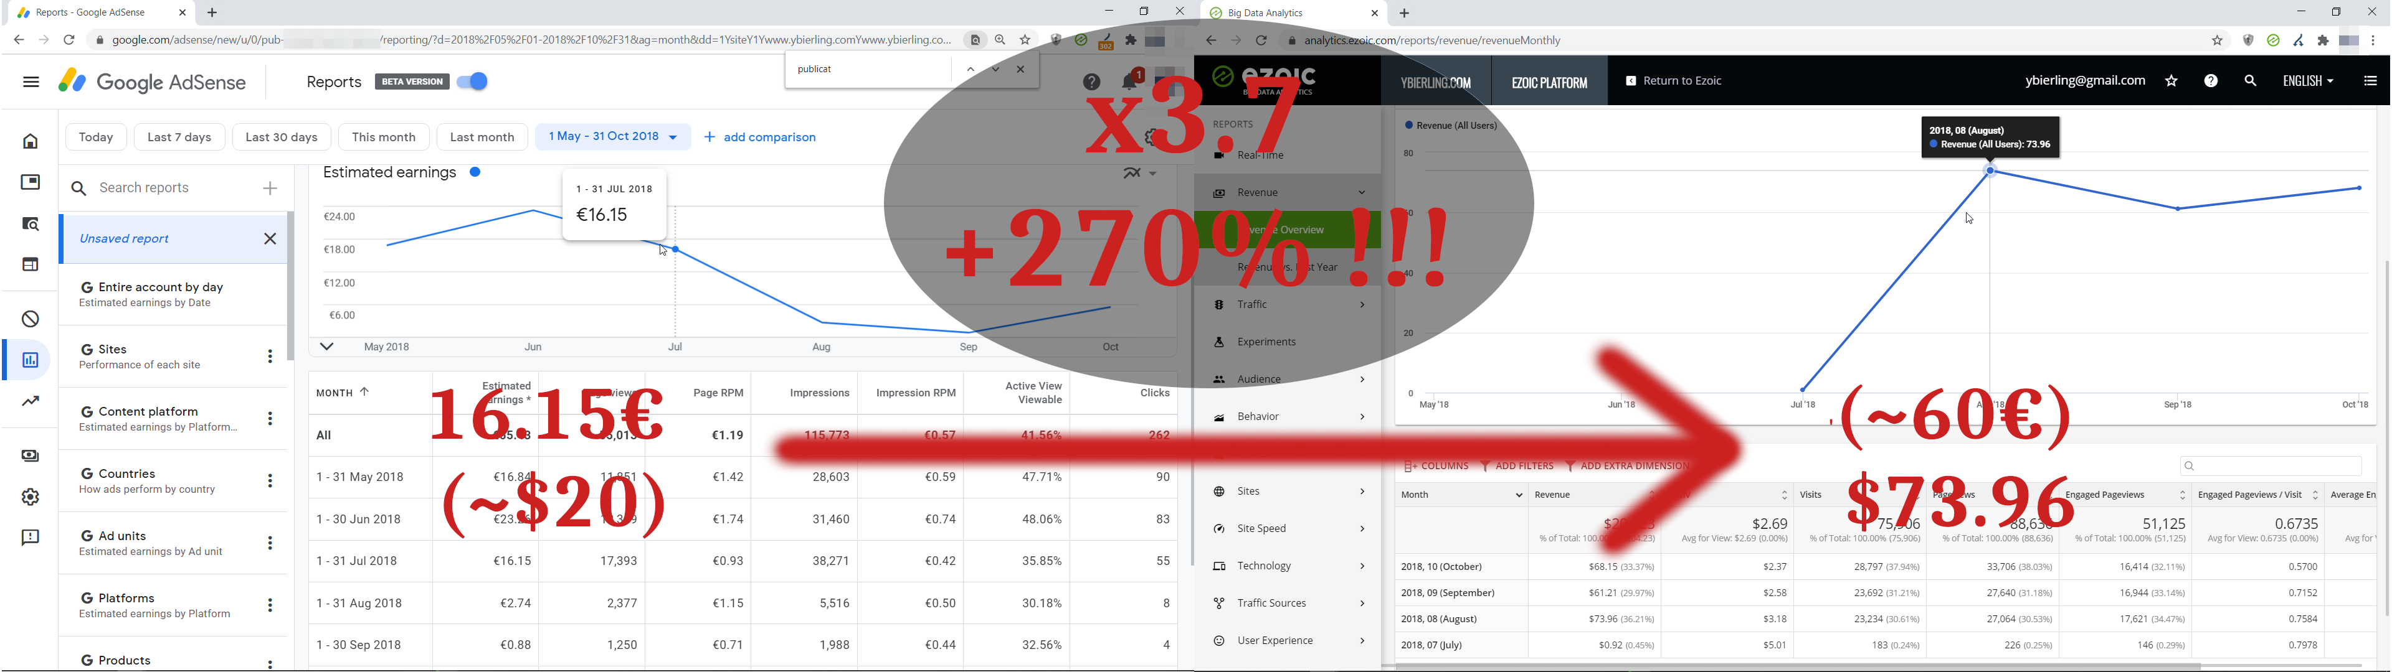Select the Last 30 days filter
Screen dimensions: 2392x672
282,138
